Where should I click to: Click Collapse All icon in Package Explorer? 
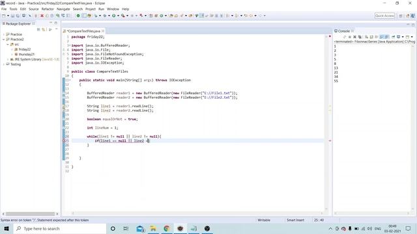[38, 29]
